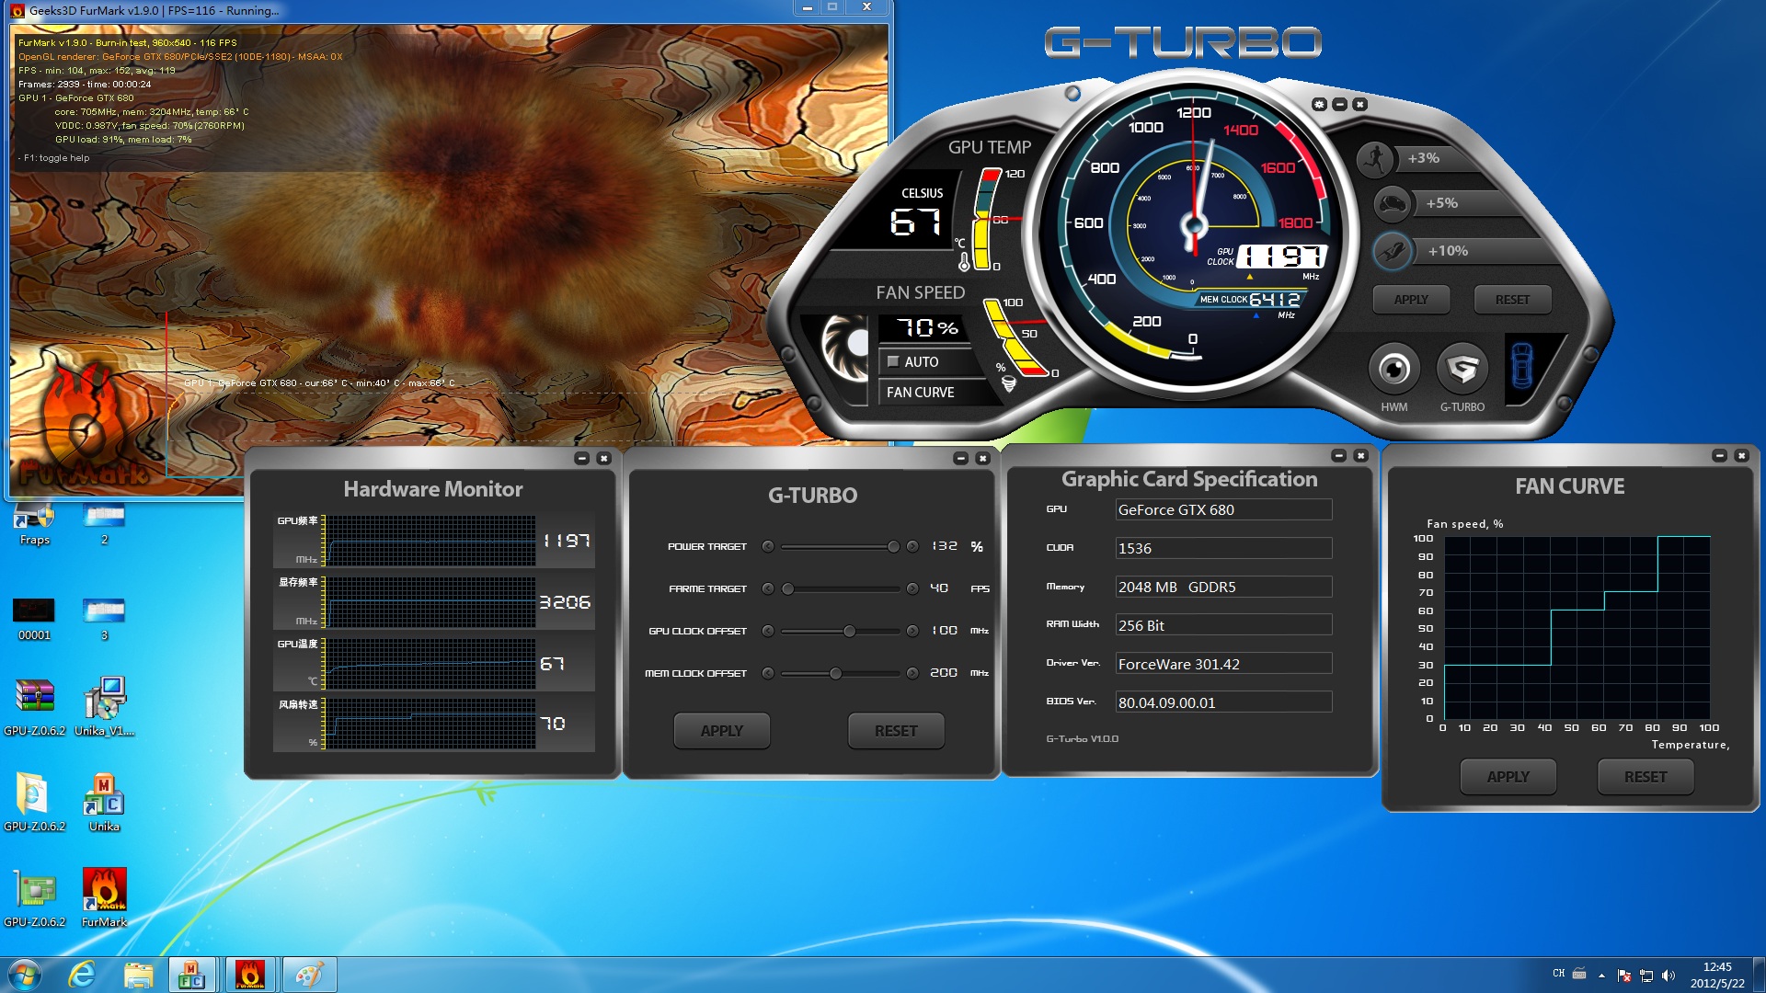
Task: Click the Frame Target slider handle
Action: (x=788, y=588)
